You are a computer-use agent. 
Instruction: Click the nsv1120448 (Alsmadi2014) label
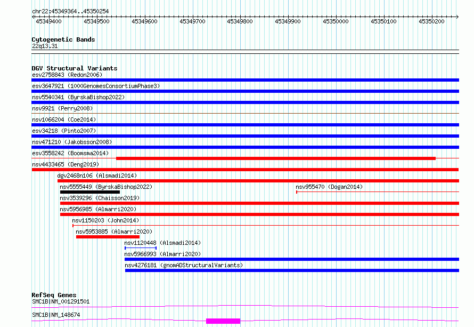tap(162, 243)
